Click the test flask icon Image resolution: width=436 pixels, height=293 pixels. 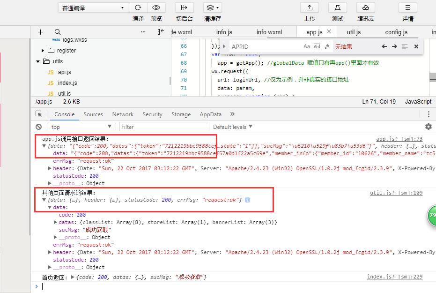pyautogui.click(x=338, y=8)
